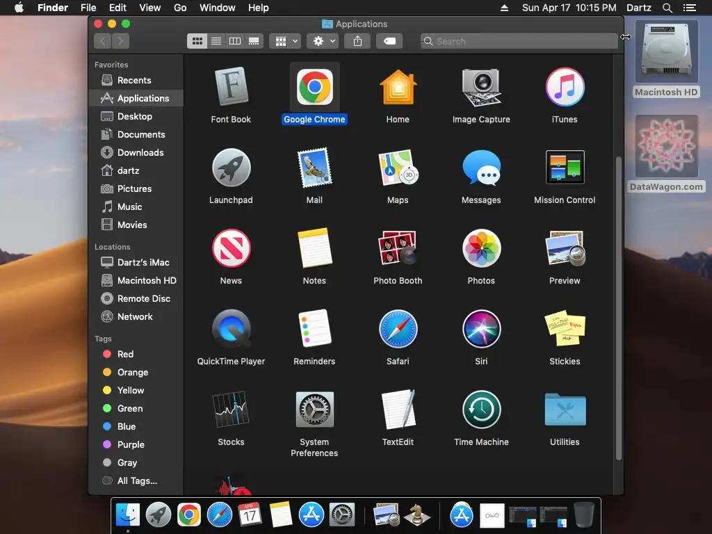Select the Stickies app icon

pyautogui.click(x=565, y=328)
